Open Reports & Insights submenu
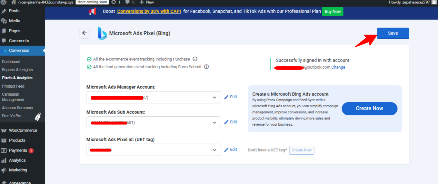This screenshot has width=438, height=184. (17, 70)
